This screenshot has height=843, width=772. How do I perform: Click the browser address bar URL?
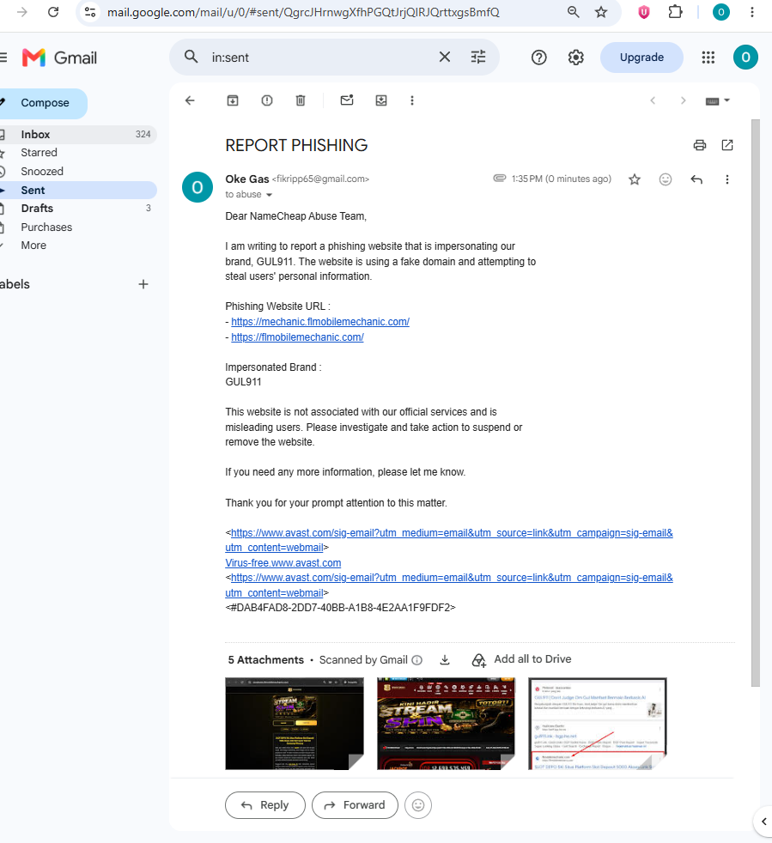[x=303, y=12]
